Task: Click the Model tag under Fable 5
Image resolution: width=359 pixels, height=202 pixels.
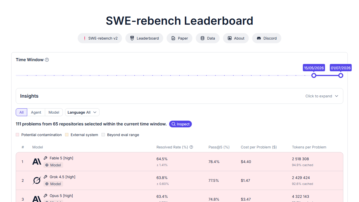Action: (53, 165)
